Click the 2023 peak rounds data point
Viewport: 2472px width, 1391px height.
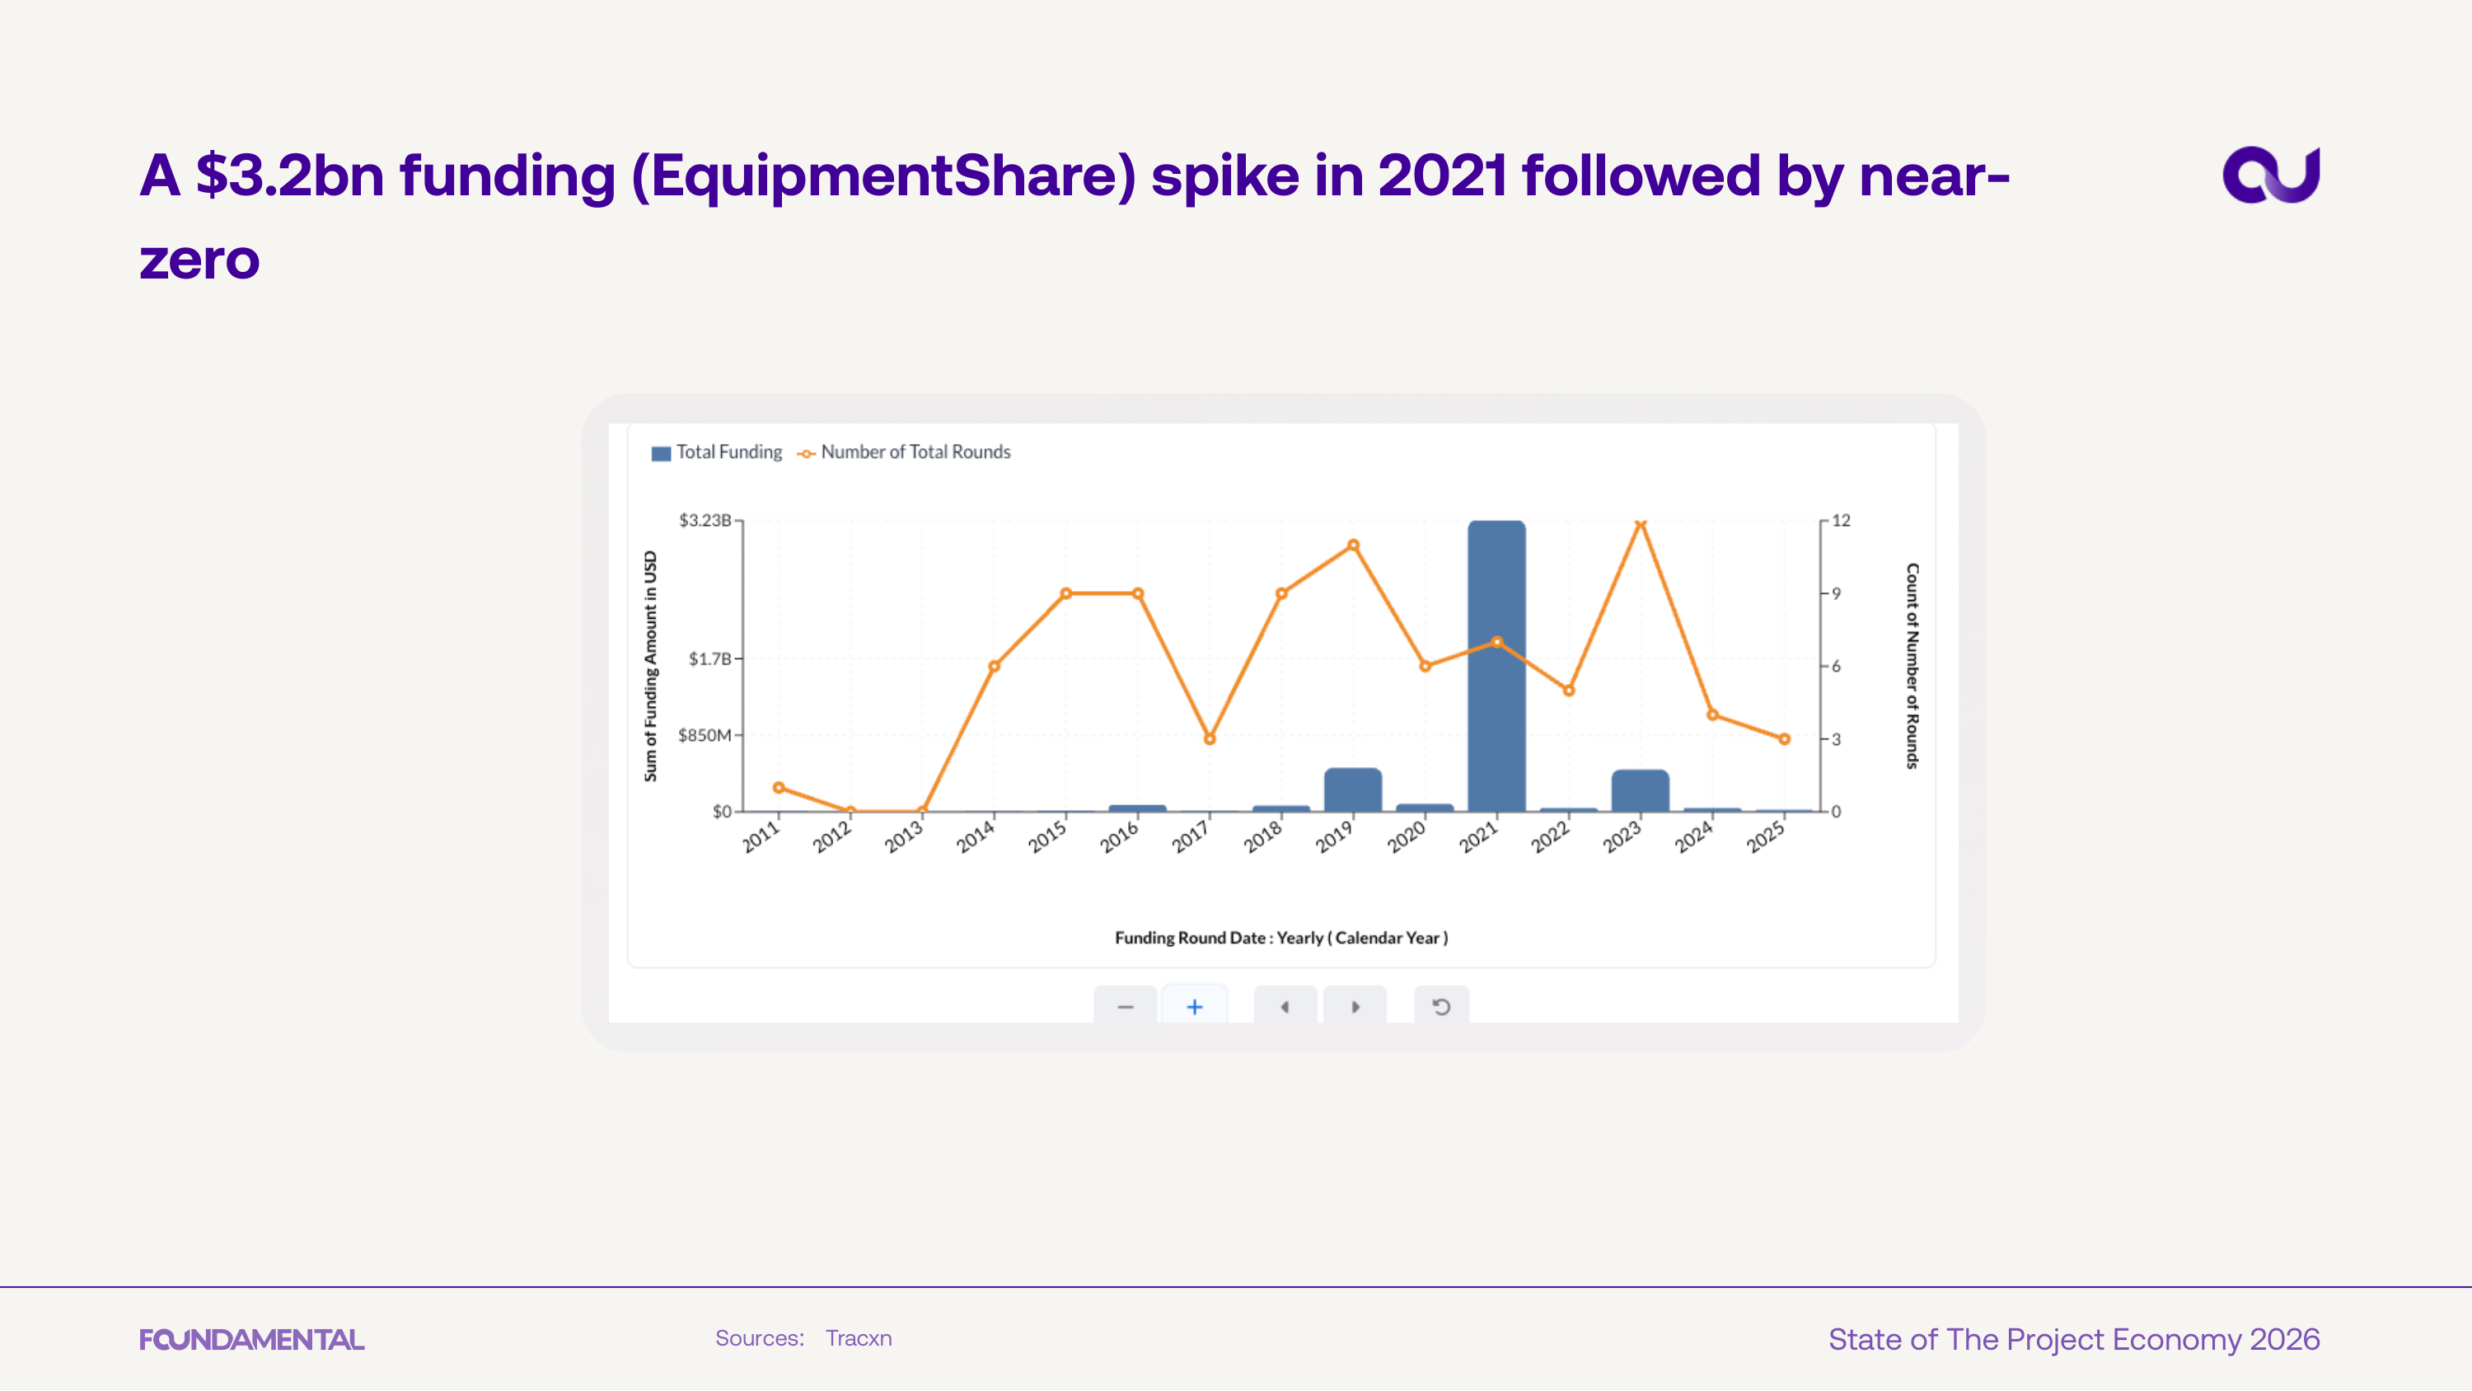[x=1640, y=523]
